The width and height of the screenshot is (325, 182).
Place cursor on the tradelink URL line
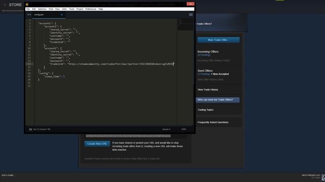pyautogui.click(x=112, y=64)
